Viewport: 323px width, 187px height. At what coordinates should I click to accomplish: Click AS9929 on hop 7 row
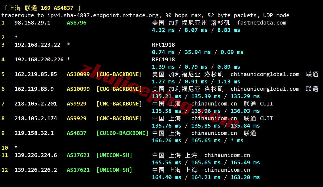(x=76, y=104)
